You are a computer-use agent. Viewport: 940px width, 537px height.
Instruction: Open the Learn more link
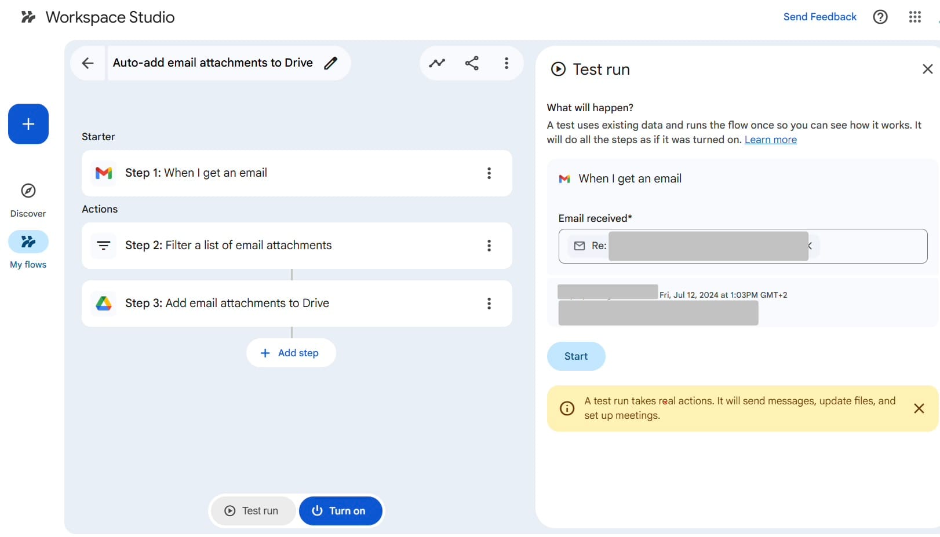coord(771,140)
